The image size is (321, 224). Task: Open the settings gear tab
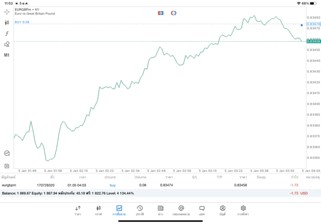[x=243, y=210]
